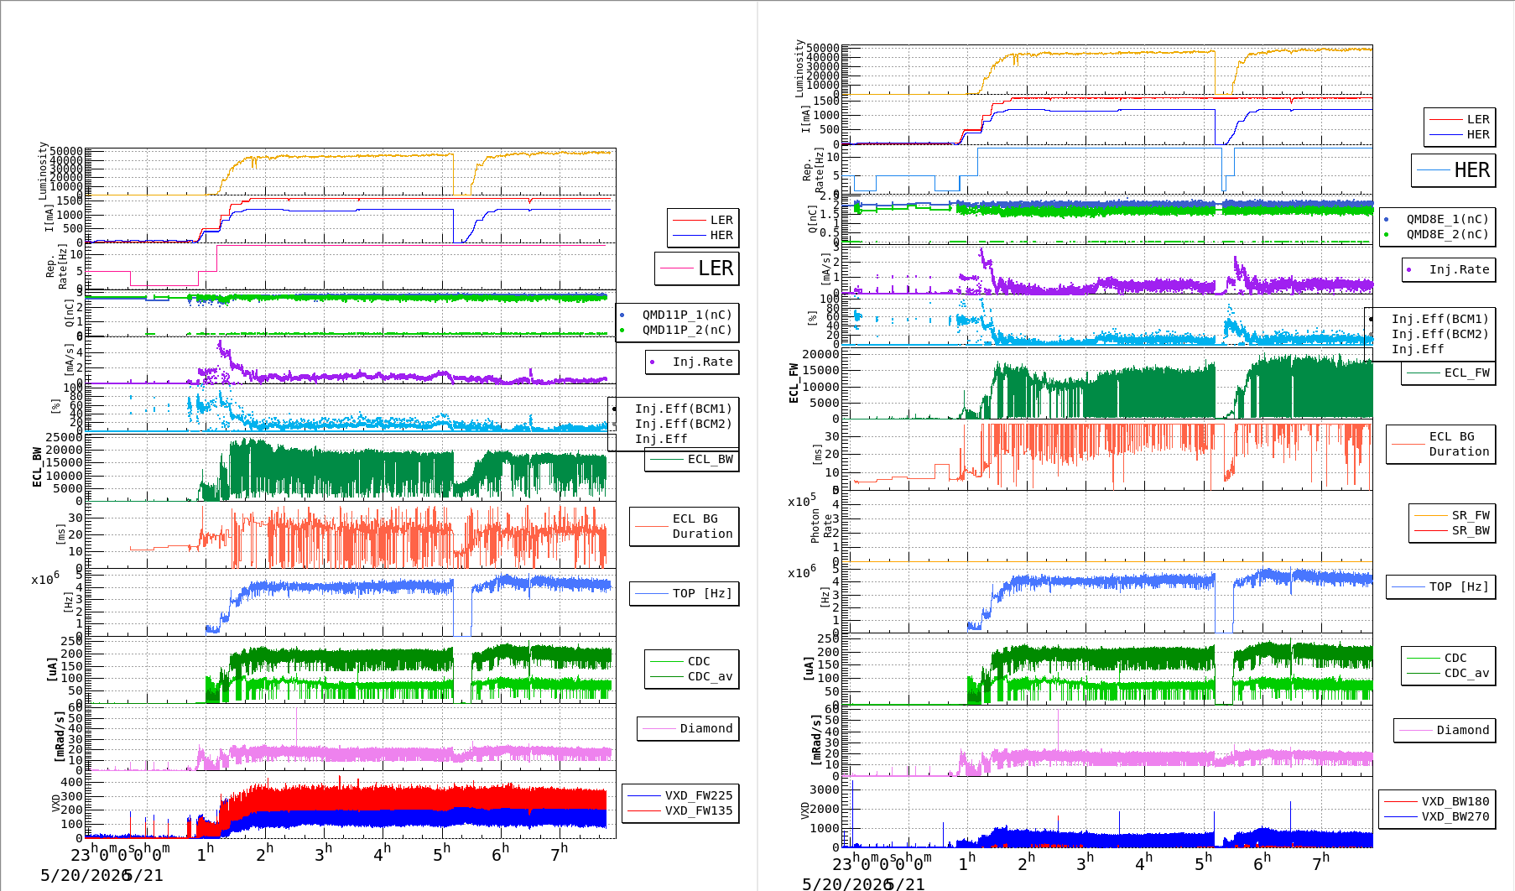This screenshot has height=891, width=1515.
Task: Click the large HER legend box in the right plot
Action: click(x=1454, y=170)
